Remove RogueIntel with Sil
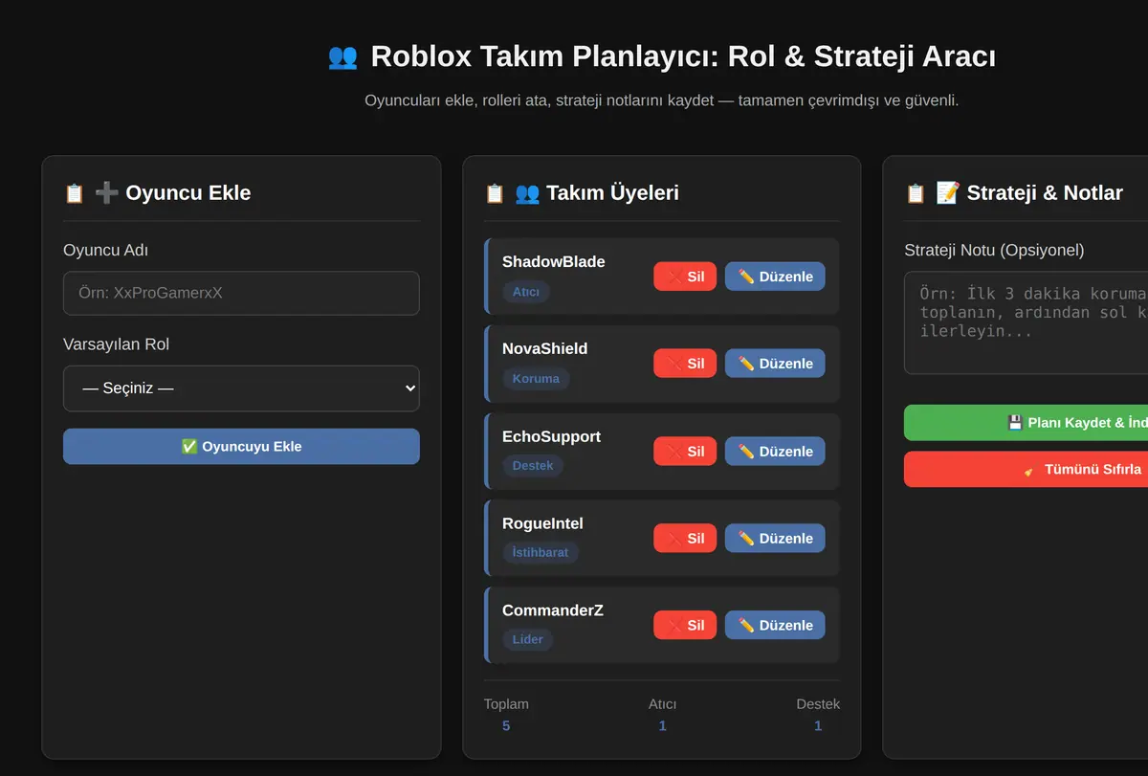1148x776 pixels. tap(685, 539)
